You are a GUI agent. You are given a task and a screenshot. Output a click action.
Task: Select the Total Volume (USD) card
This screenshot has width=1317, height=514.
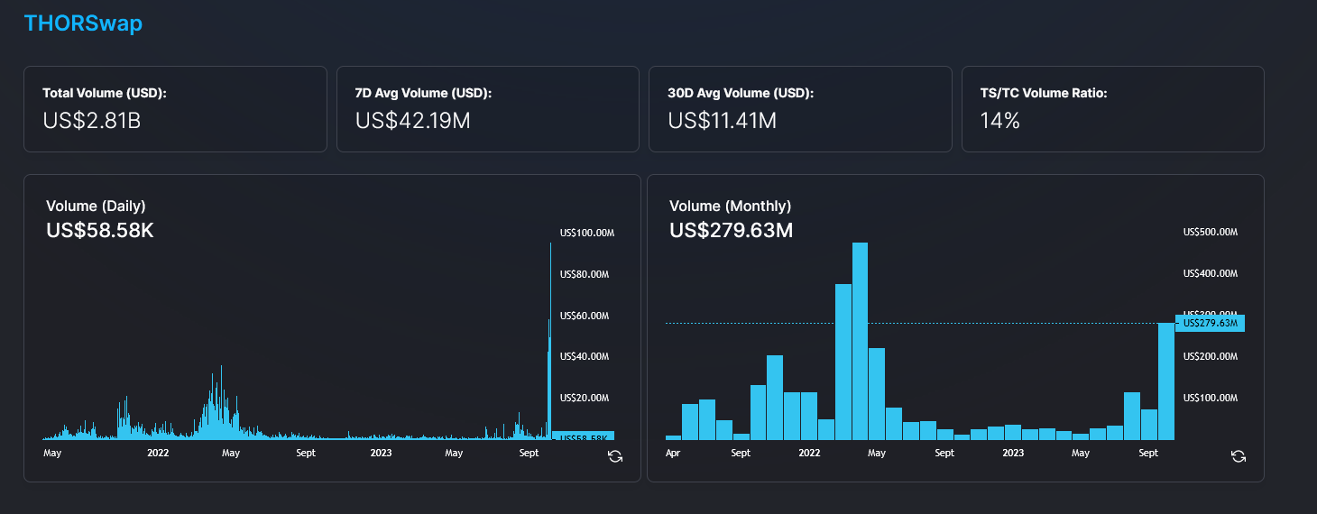point(175,108)
